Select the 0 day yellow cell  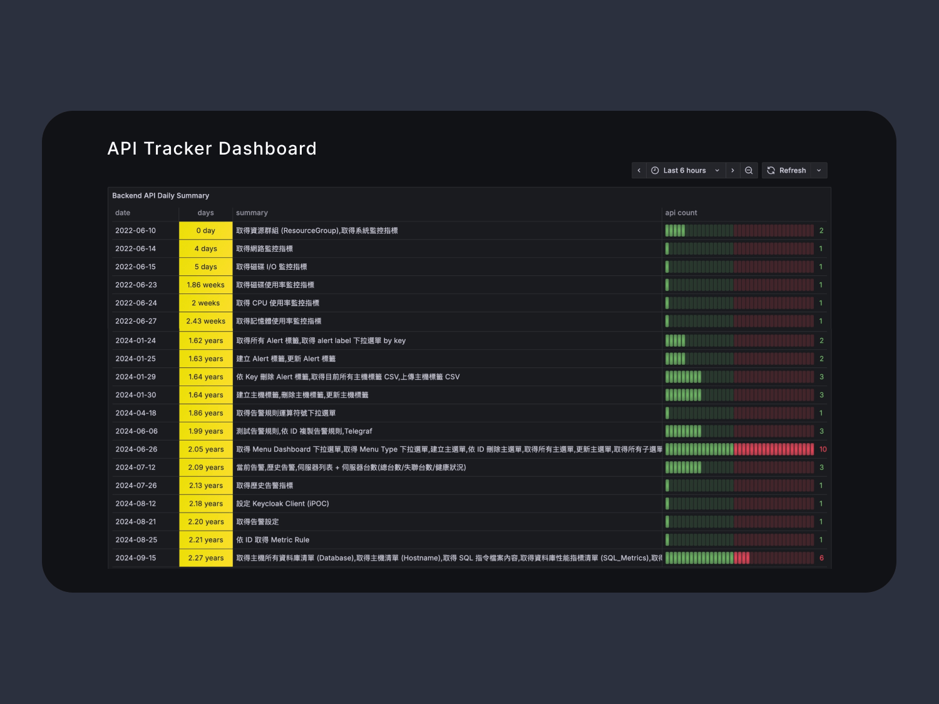[205, 231]
